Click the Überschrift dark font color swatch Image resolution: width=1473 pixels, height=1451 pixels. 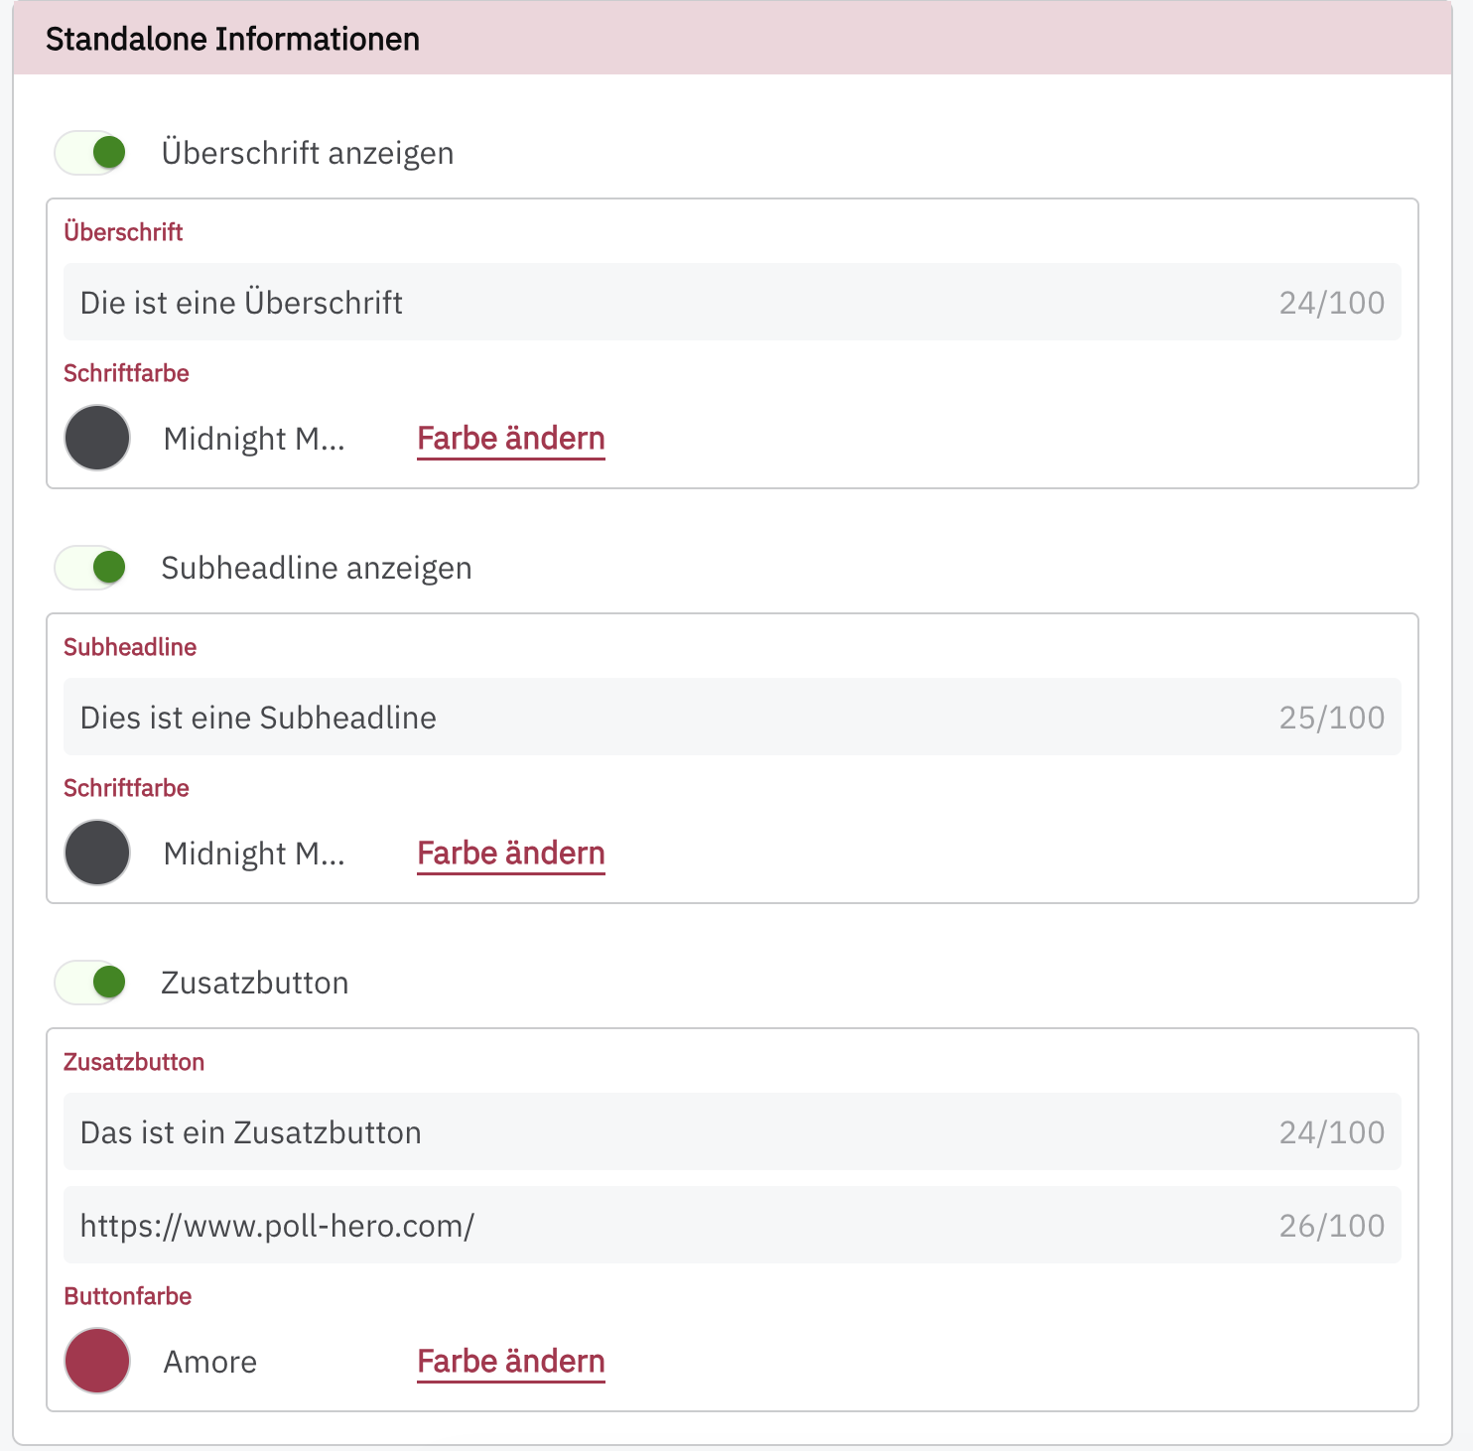(x=97, y=438)
